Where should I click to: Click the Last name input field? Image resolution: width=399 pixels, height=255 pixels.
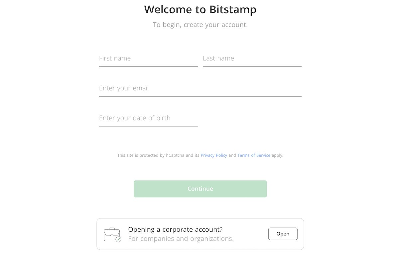click(252, 59)
